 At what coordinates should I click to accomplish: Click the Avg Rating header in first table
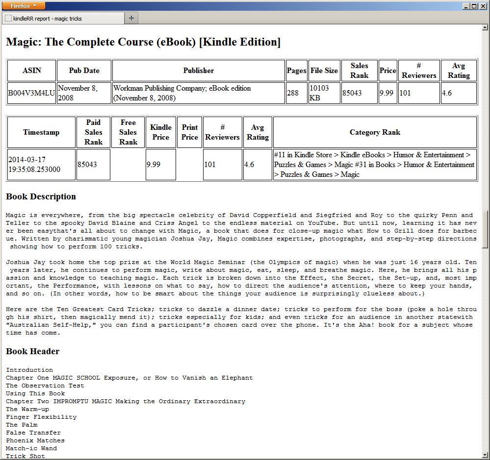[x=459, y=71]
